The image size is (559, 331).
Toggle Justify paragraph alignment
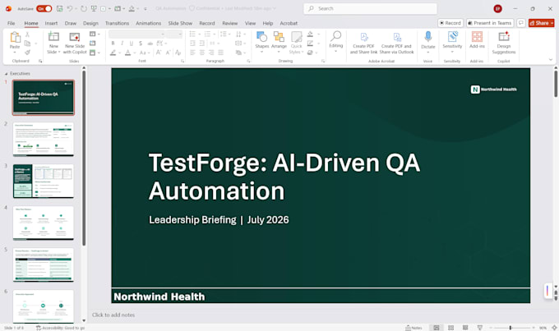[220, 53]
